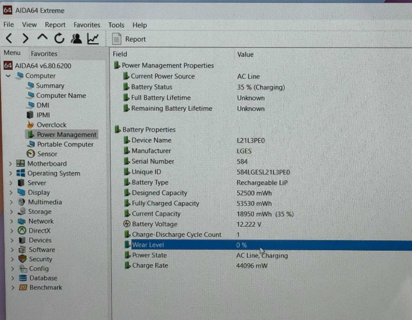Open the Report menu in menu bar
The width and height of the screenshot is (412, 320).
point(55,25)
